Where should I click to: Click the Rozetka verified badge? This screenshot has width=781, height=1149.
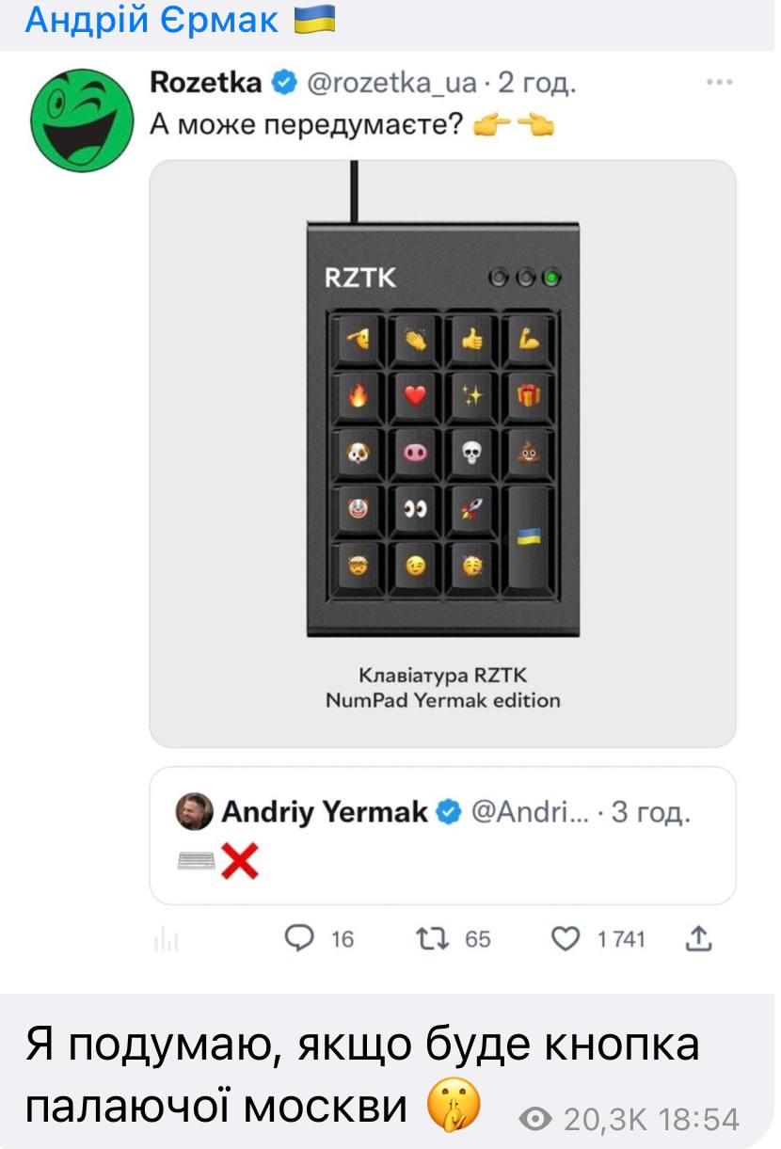283,84
